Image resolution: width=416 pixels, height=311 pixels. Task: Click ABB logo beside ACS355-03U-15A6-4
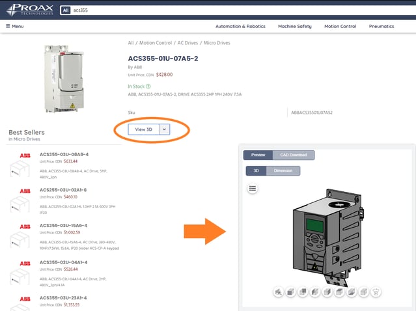tap(25, 226)
